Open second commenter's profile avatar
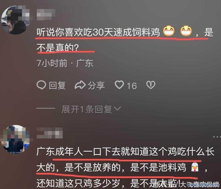Viewport: 221px width, 189px height. click(15, 139)
